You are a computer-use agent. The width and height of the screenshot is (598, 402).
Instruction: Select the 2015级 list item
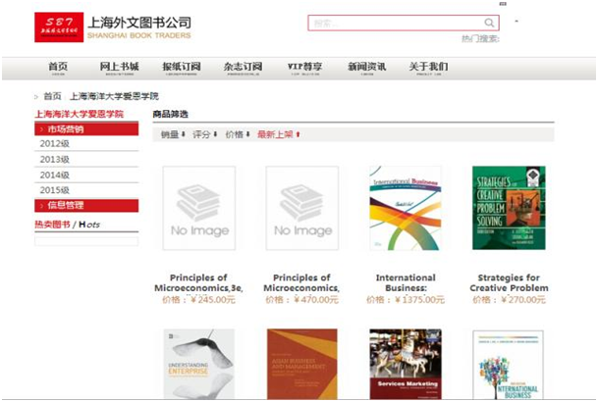[86, 190]
